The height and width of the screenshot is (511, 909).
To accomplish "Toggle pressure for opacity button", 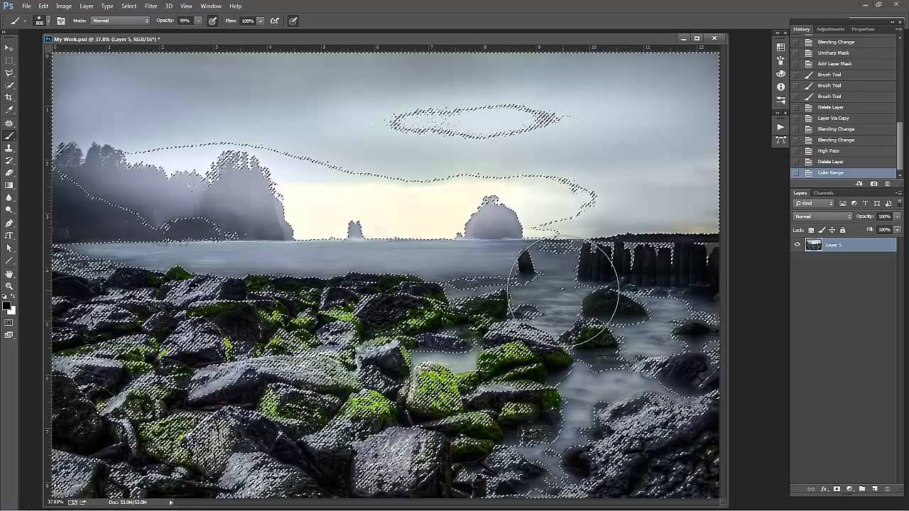I will click(x=212, y=21).
